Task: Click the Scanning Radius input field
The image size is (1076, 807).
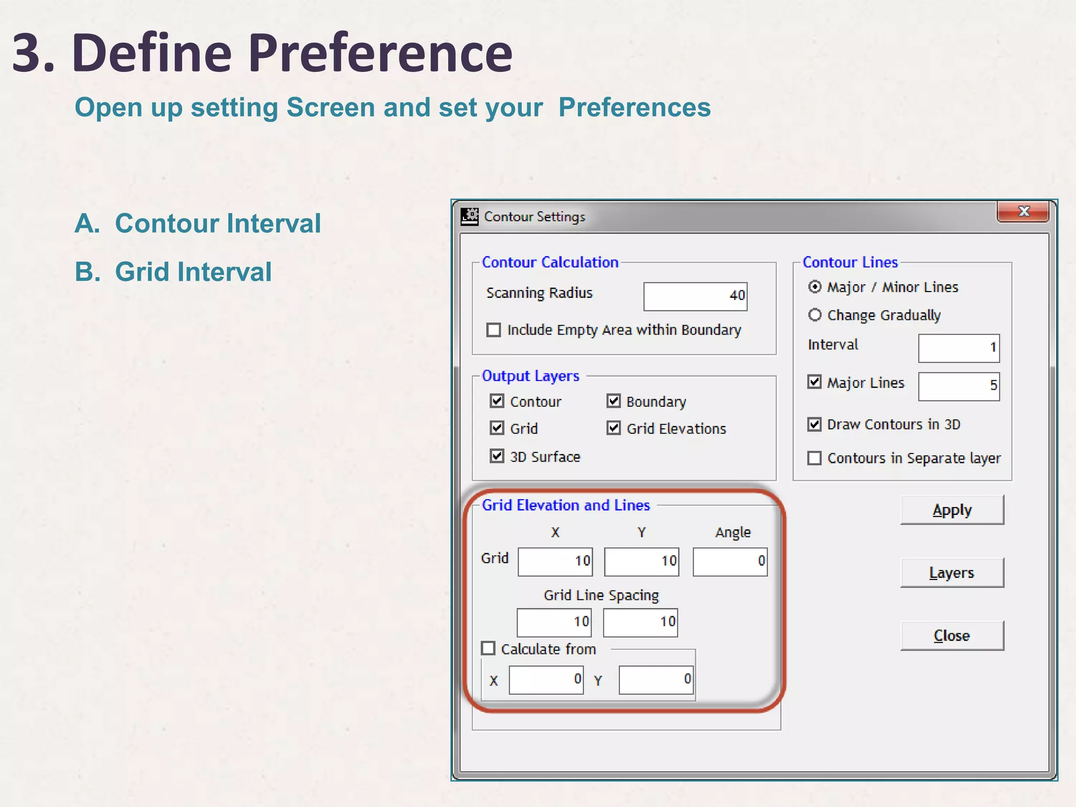Action: [x=695, y=296]
